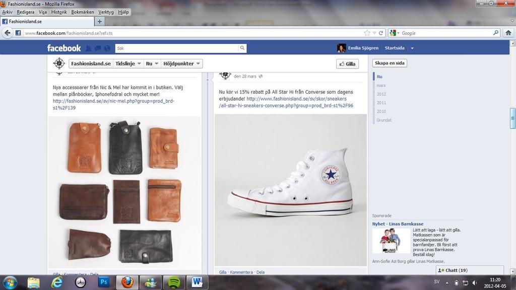Click the Gilla page like button
516x290 pixels.
point(347,64)
